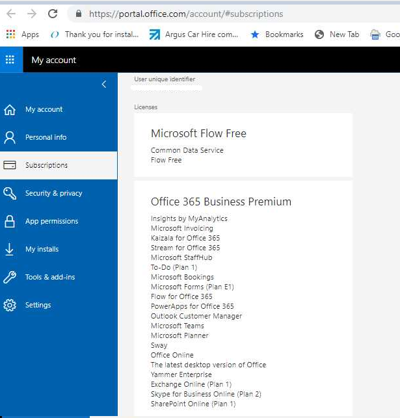Click the address bar URL
Image resolution: width=400 pixels, height=418 pixels.
[x=186, y=14]
